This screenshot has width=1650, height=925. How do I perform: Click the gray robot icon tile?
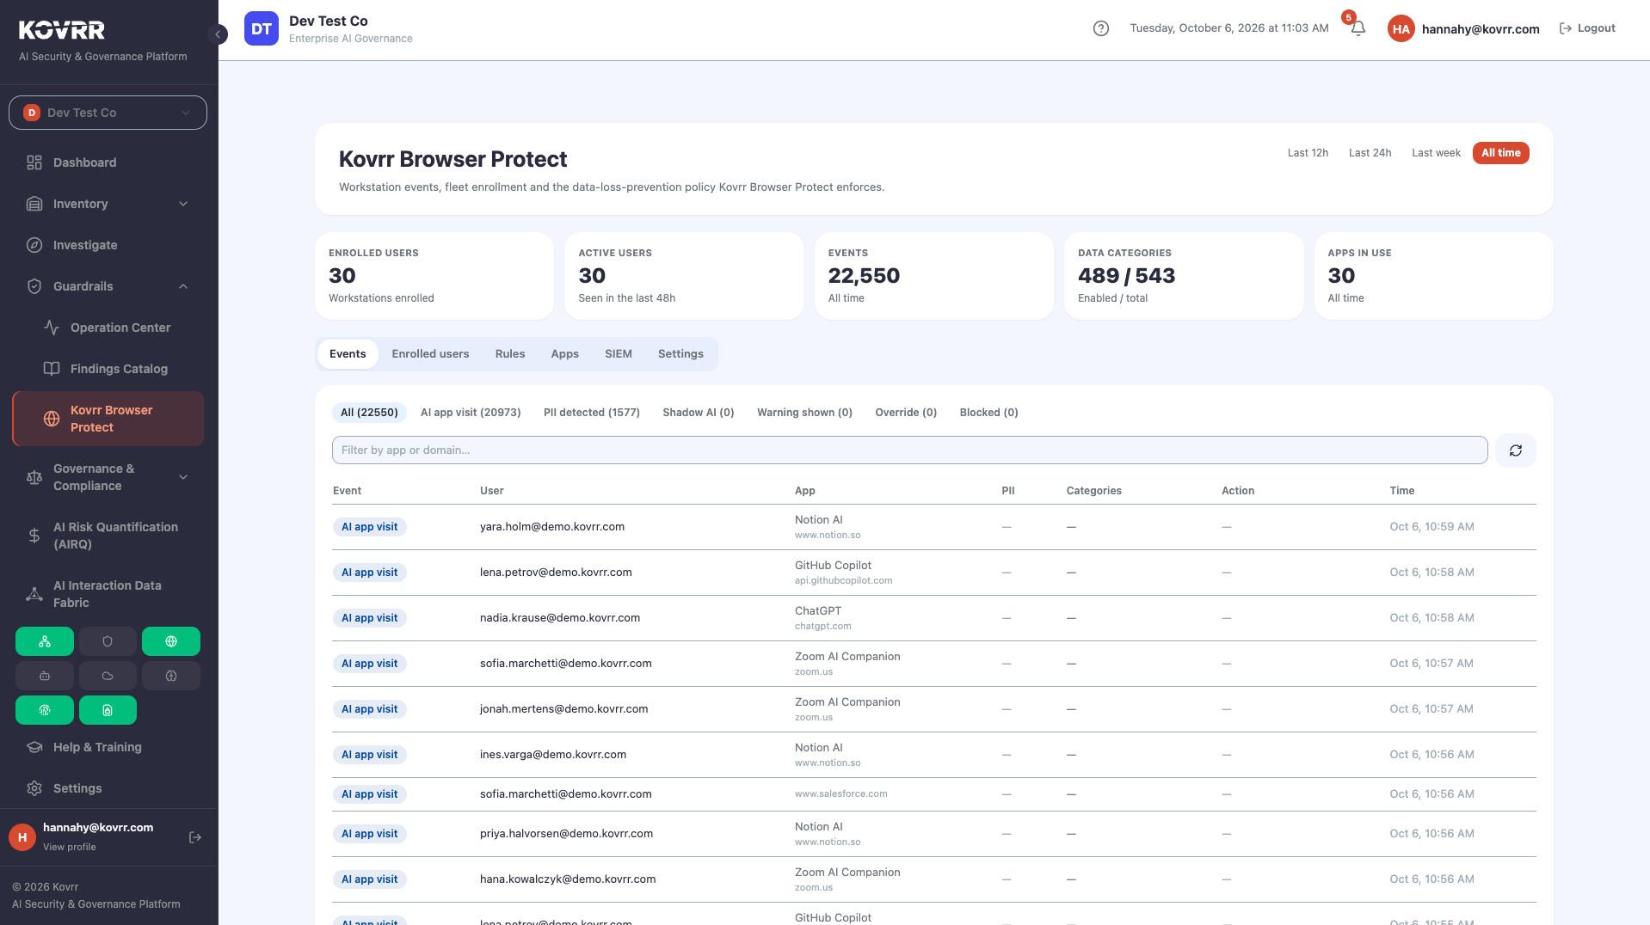tap(45, 676)
